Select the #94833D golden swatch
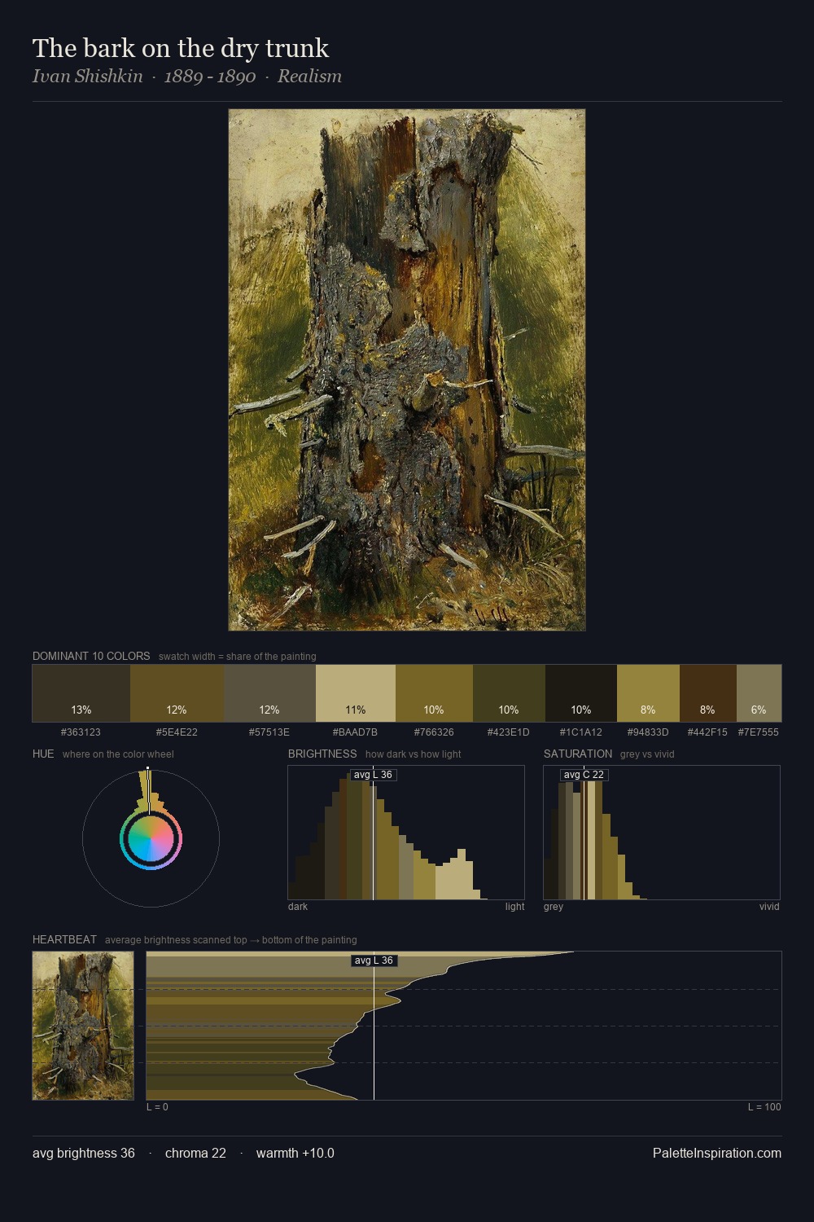Screen dimensions: 814x1222 pos(648,693)
